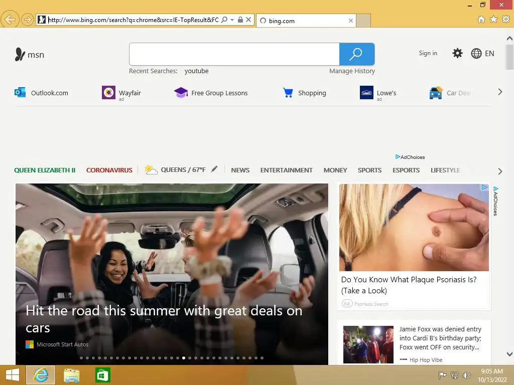
Task: Open the volume speaker icon in tray
Action: [x=466, y=375]
